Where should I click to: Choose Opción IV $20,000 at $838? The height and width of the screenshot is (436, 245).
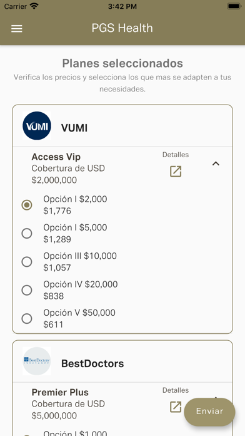tap(27, 290)
